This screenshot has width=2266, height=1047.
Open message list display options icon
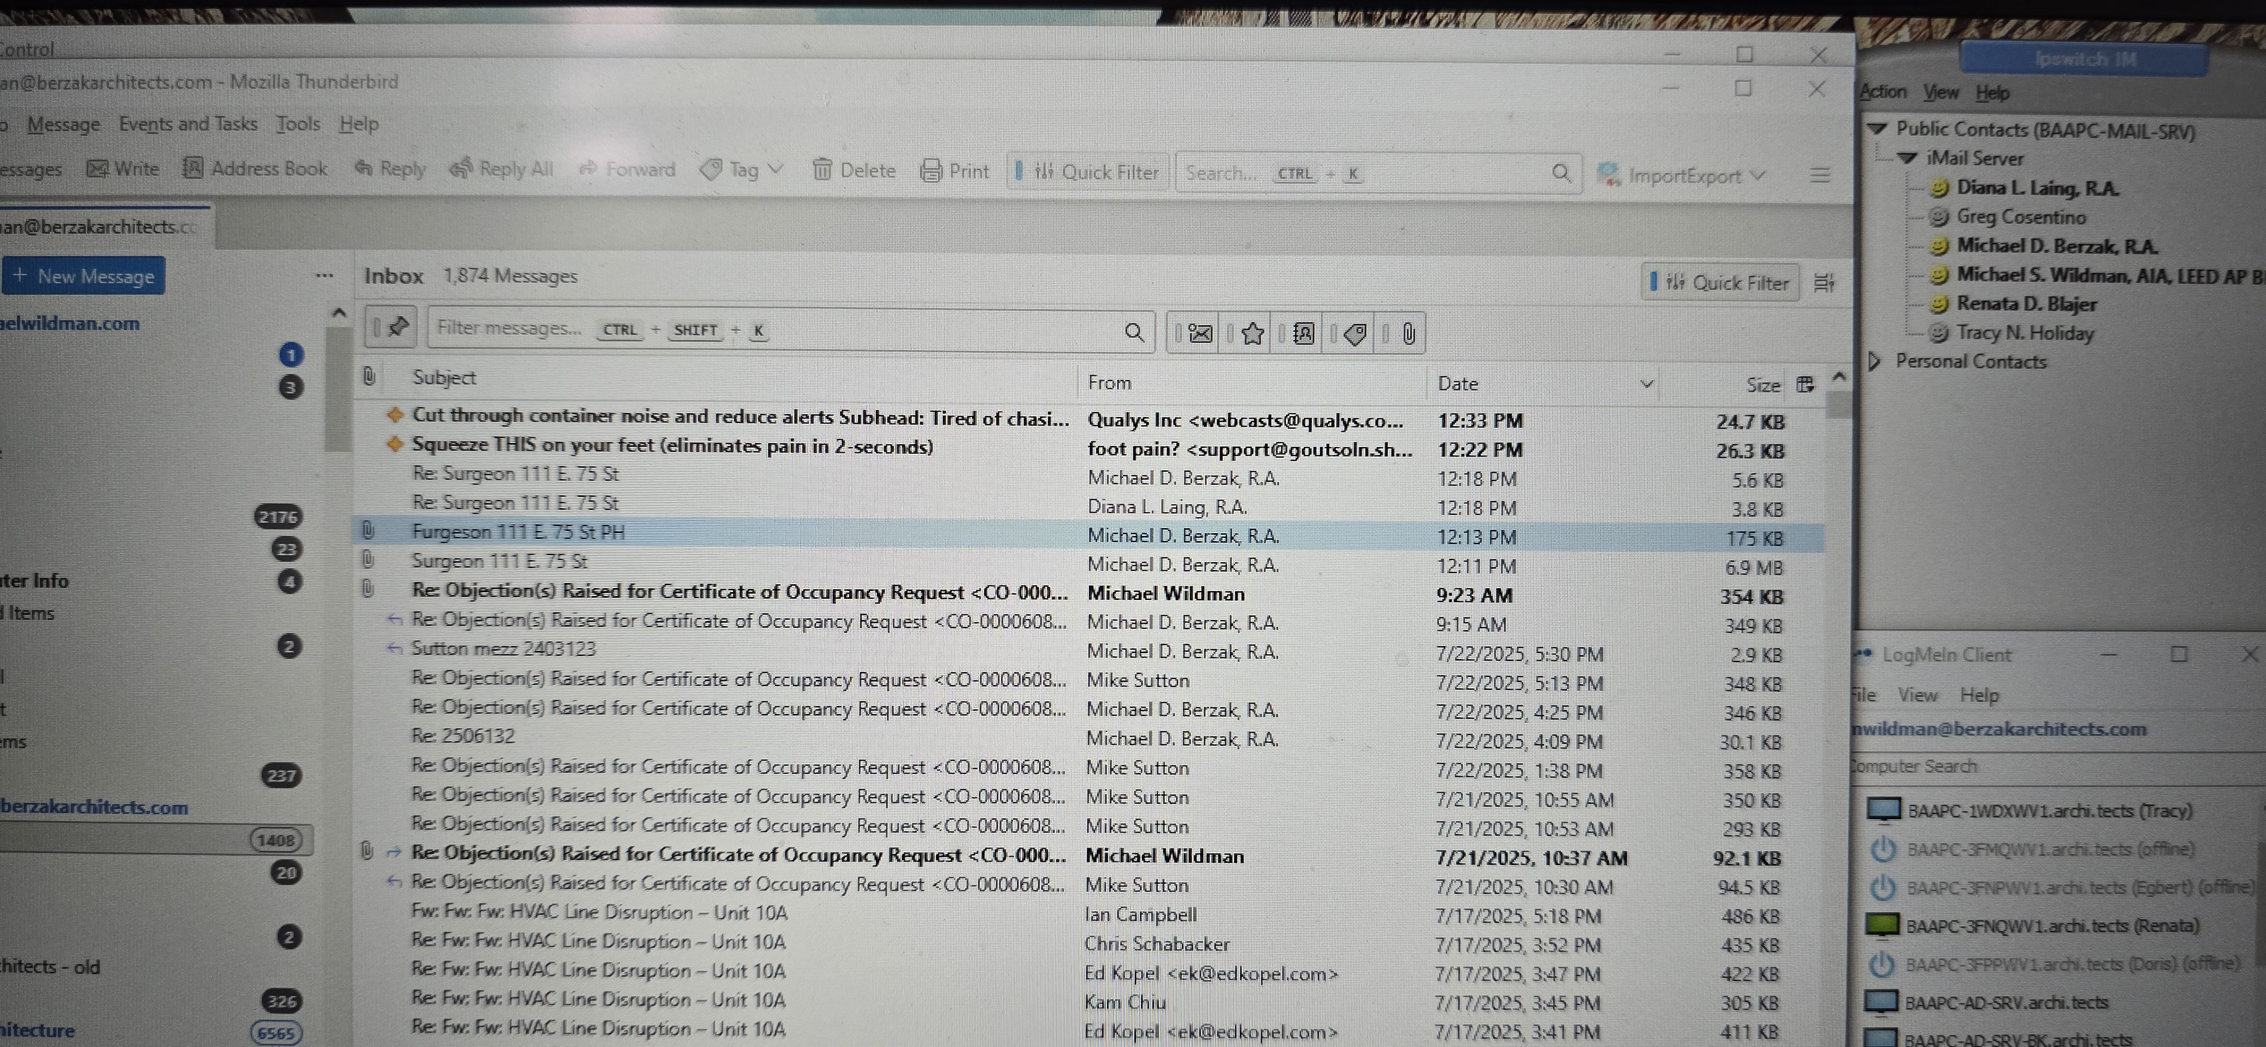pyautogui.click(x=1824, y=282)
